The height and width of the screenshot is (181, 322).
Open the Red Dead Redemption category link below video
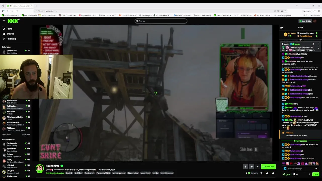(55, 173)
